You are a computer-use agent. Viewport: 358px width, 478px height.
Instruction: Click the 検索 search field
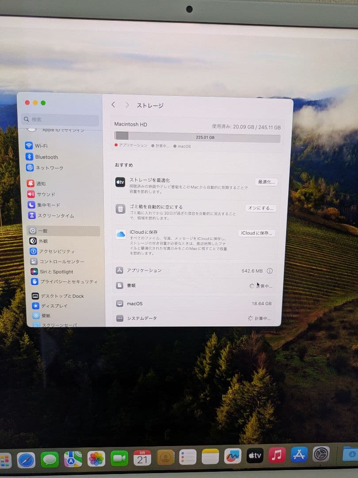pos(60,119)
